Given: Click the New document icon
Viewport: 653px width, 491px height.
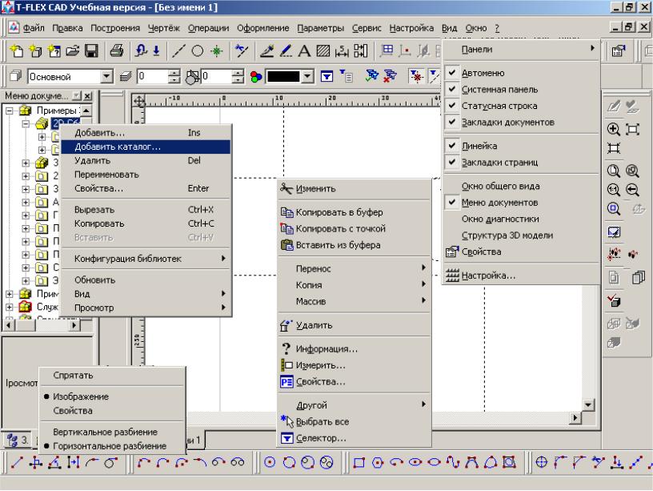Looking at the screenshot, I should pos(17,50).
